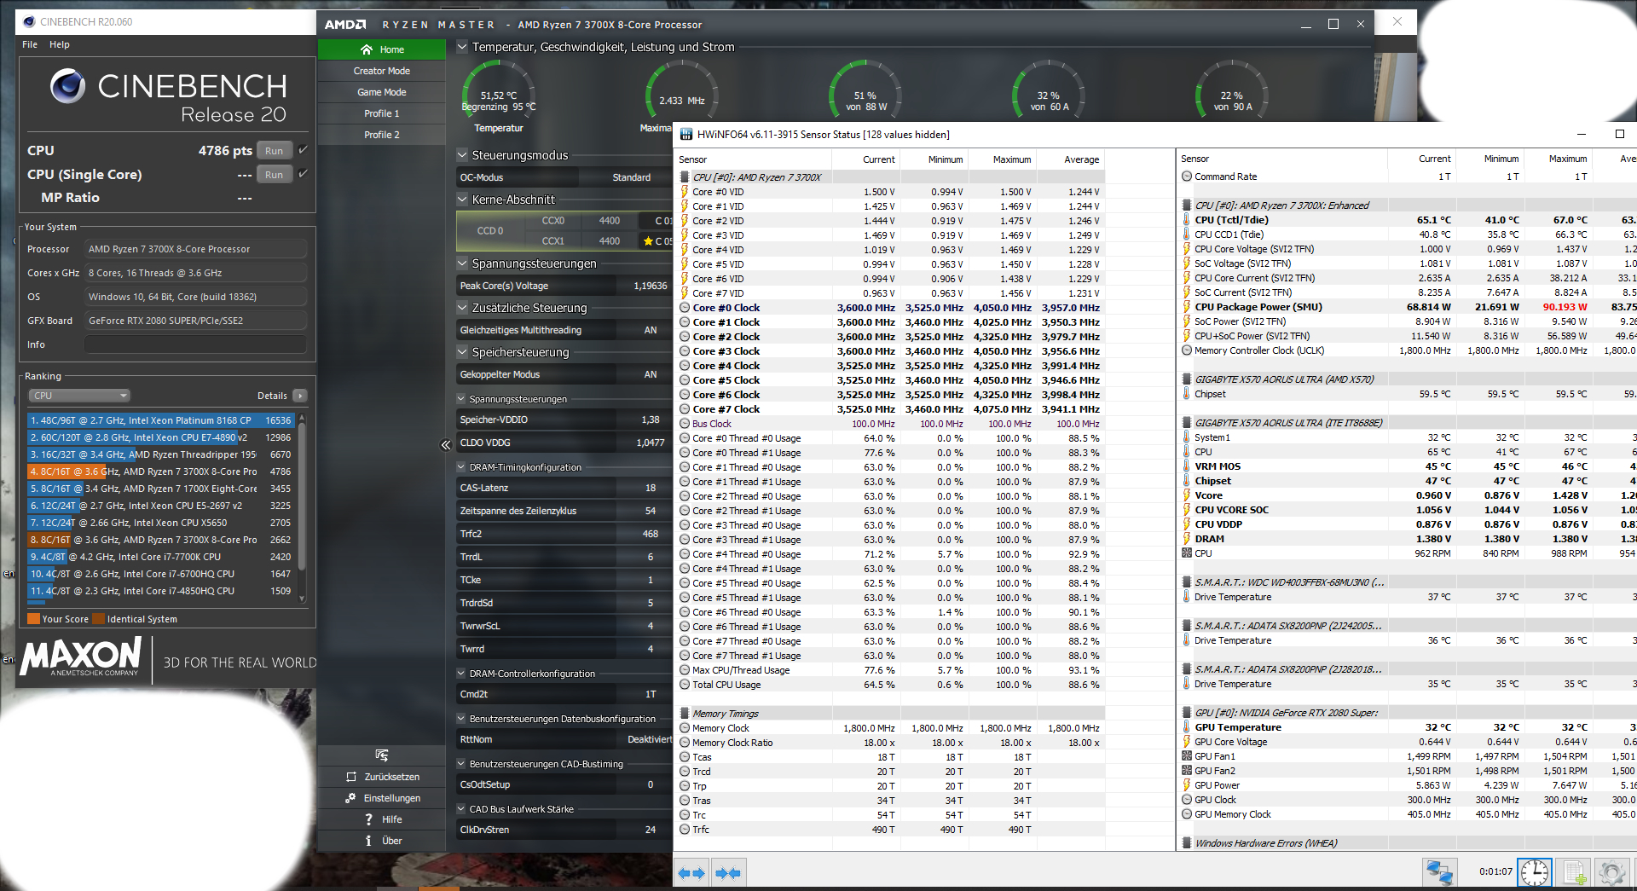
Task: Collapse the Steuerungsmodus section
Action: point(462,155)
